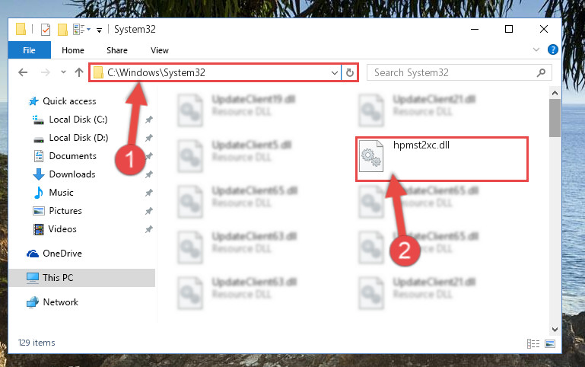Switch to details view icon in status bar
The width and height of the screenshot is (585, 367).
[x=533, y=343]
